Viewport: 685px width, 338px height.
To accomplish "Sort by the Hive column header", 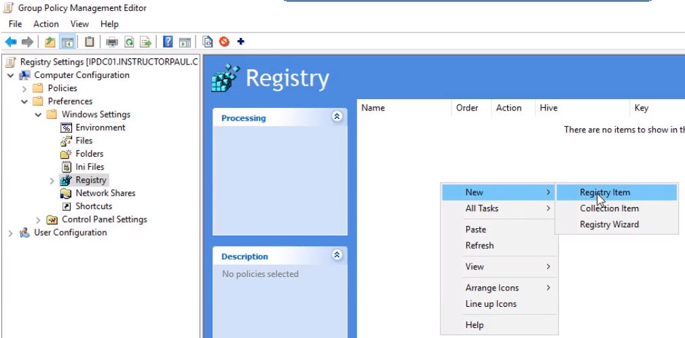I will tap(582, 108).
